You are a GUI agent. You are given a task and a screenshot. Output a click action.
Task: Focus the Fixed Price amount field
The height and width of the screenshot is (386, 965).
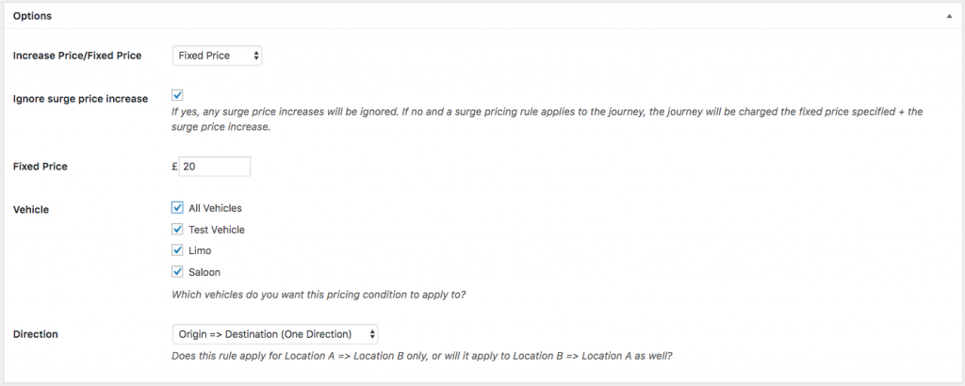pos(215,167)
